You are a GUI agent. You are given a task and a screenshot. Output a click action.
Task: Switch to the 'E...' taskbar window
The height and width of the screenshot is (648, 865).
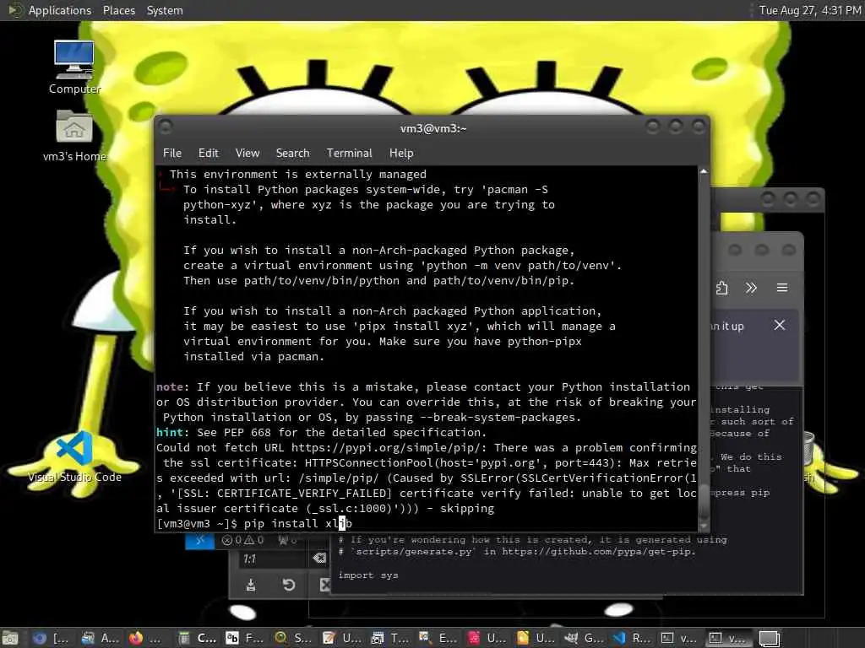[x=438, y=638]
